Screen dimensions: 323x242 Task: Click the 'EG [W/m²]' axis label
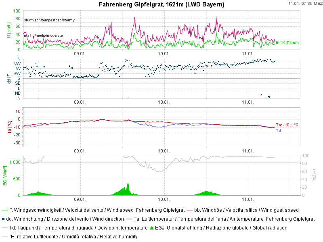coord(5,176)
